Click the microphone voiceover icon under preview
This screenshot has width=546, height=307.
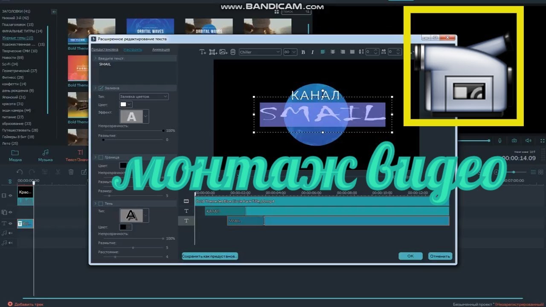click(500, 141)
